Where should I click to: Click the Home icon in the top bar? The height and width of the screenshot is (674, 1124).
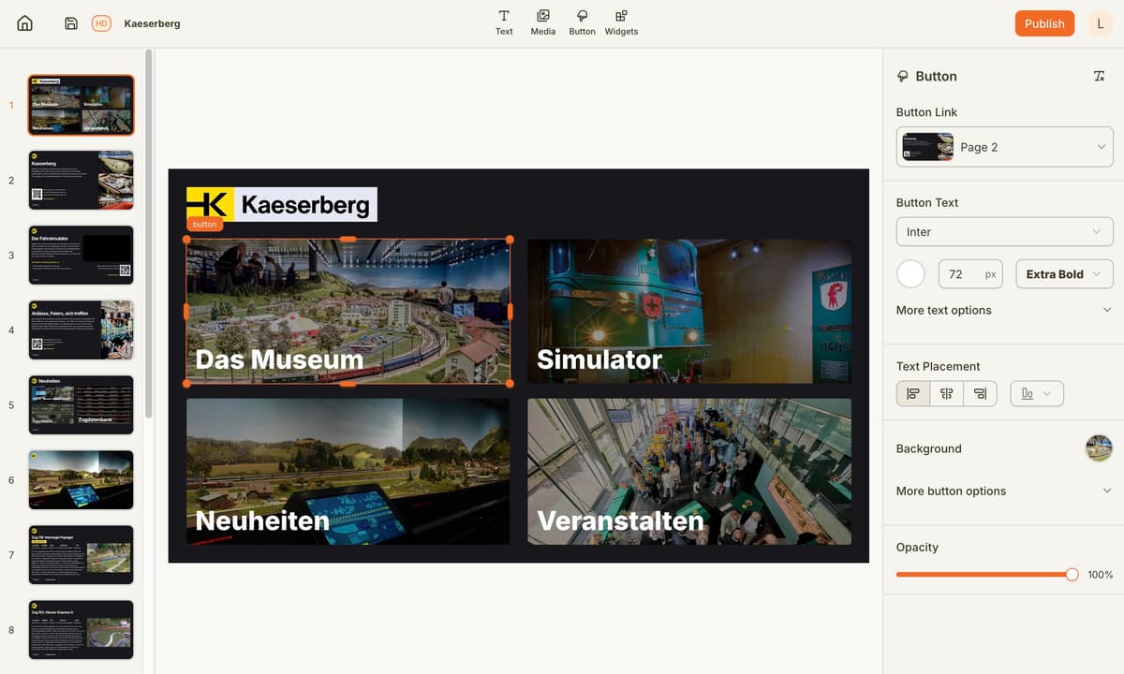pos(23,22)
